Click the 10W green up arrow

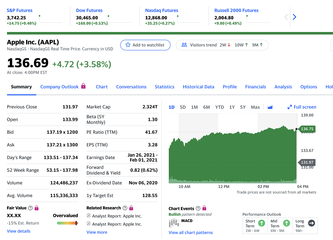tap(246, 45)
